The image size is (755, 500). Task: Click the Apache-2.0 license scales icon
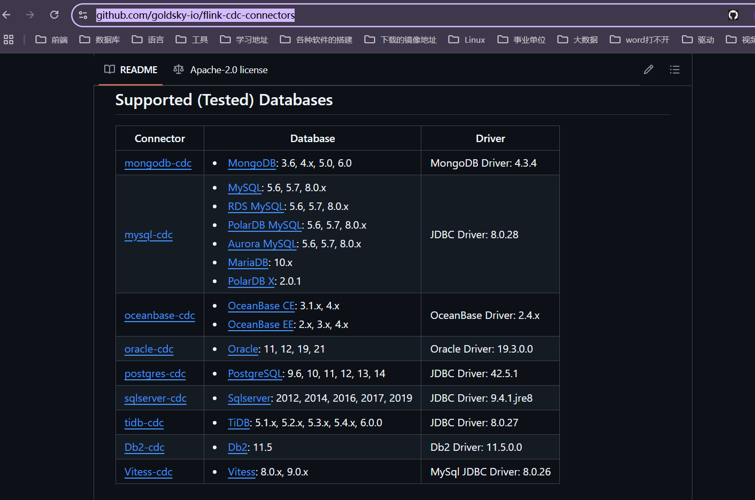(178, 69)
